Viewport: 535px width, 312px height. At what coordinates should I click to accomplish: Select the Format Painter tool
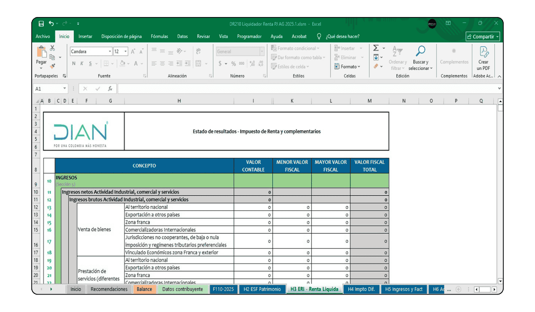tap(52, 66)
